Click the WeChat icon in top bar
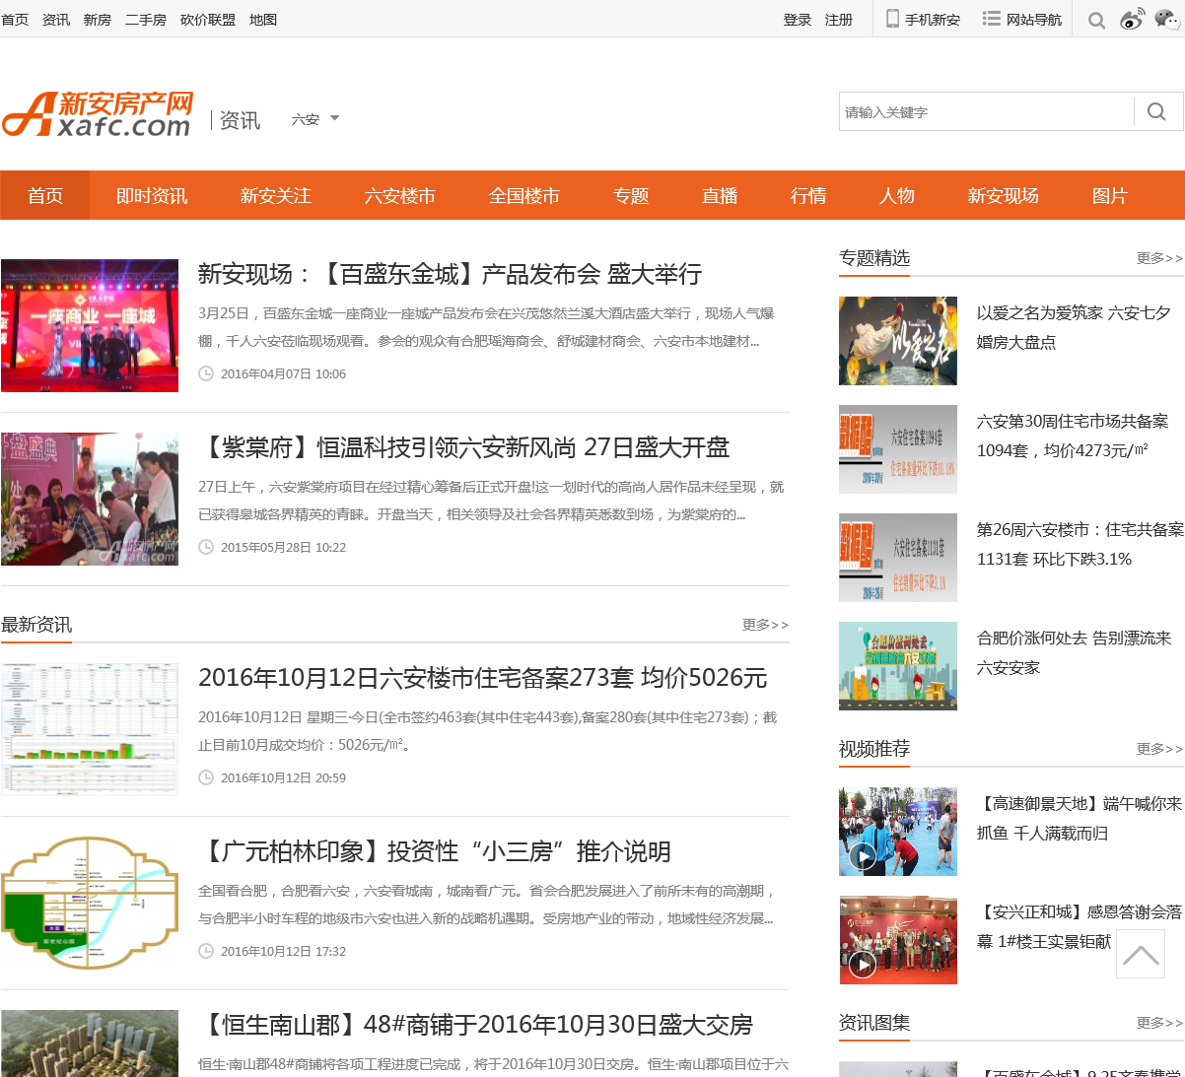This screenshot has height=1077, width=1185. (x=1168, y=20)
